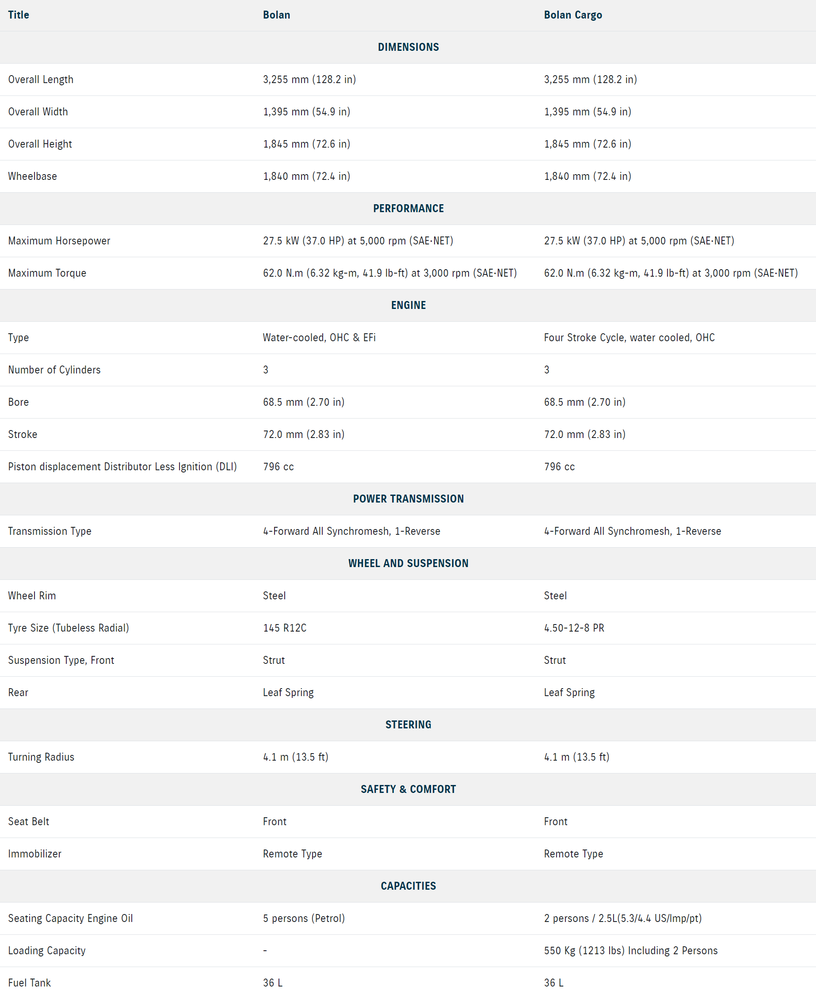Click Bolan Cargo's '36 L' fuel tank value
The image size is (816, 998).
coord(554,983)
